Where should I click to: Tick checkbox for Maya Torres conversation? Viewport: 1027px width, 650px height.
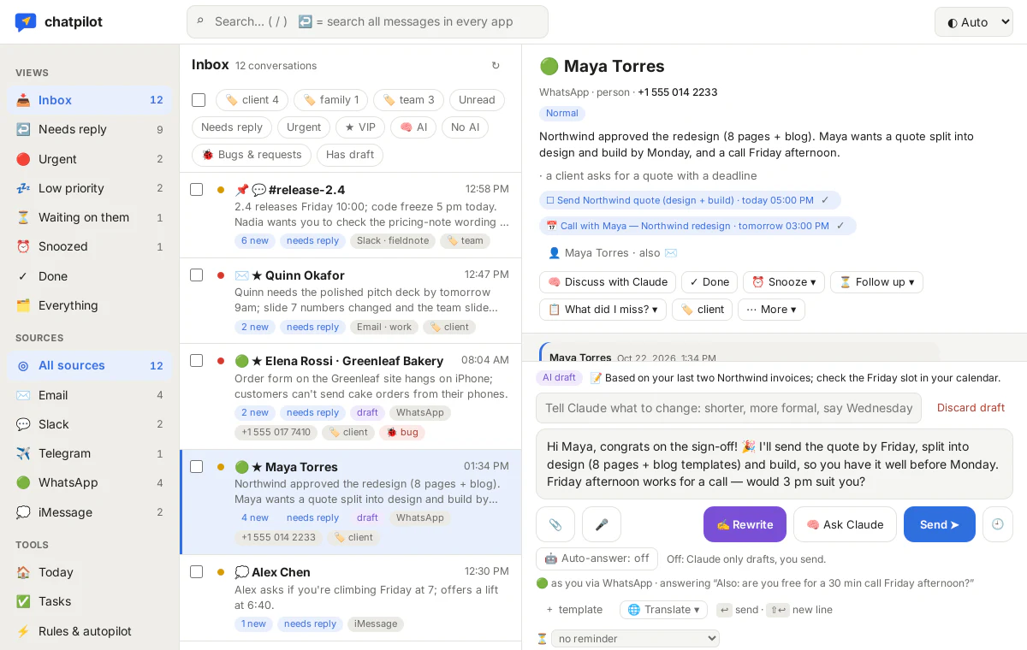pos(196,466)
